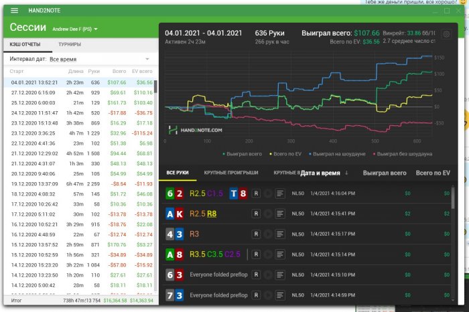The image size is (469, 312).
Task: Open the hamburger menu next to HAND2NOTE
Action: 14,10
